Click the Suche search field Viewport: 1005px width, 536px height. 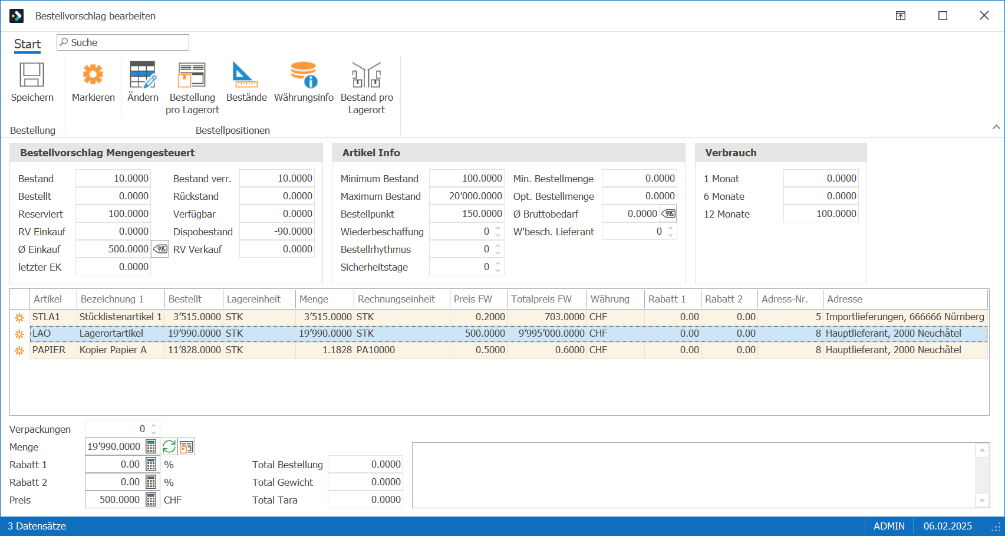tap(123, 42)
